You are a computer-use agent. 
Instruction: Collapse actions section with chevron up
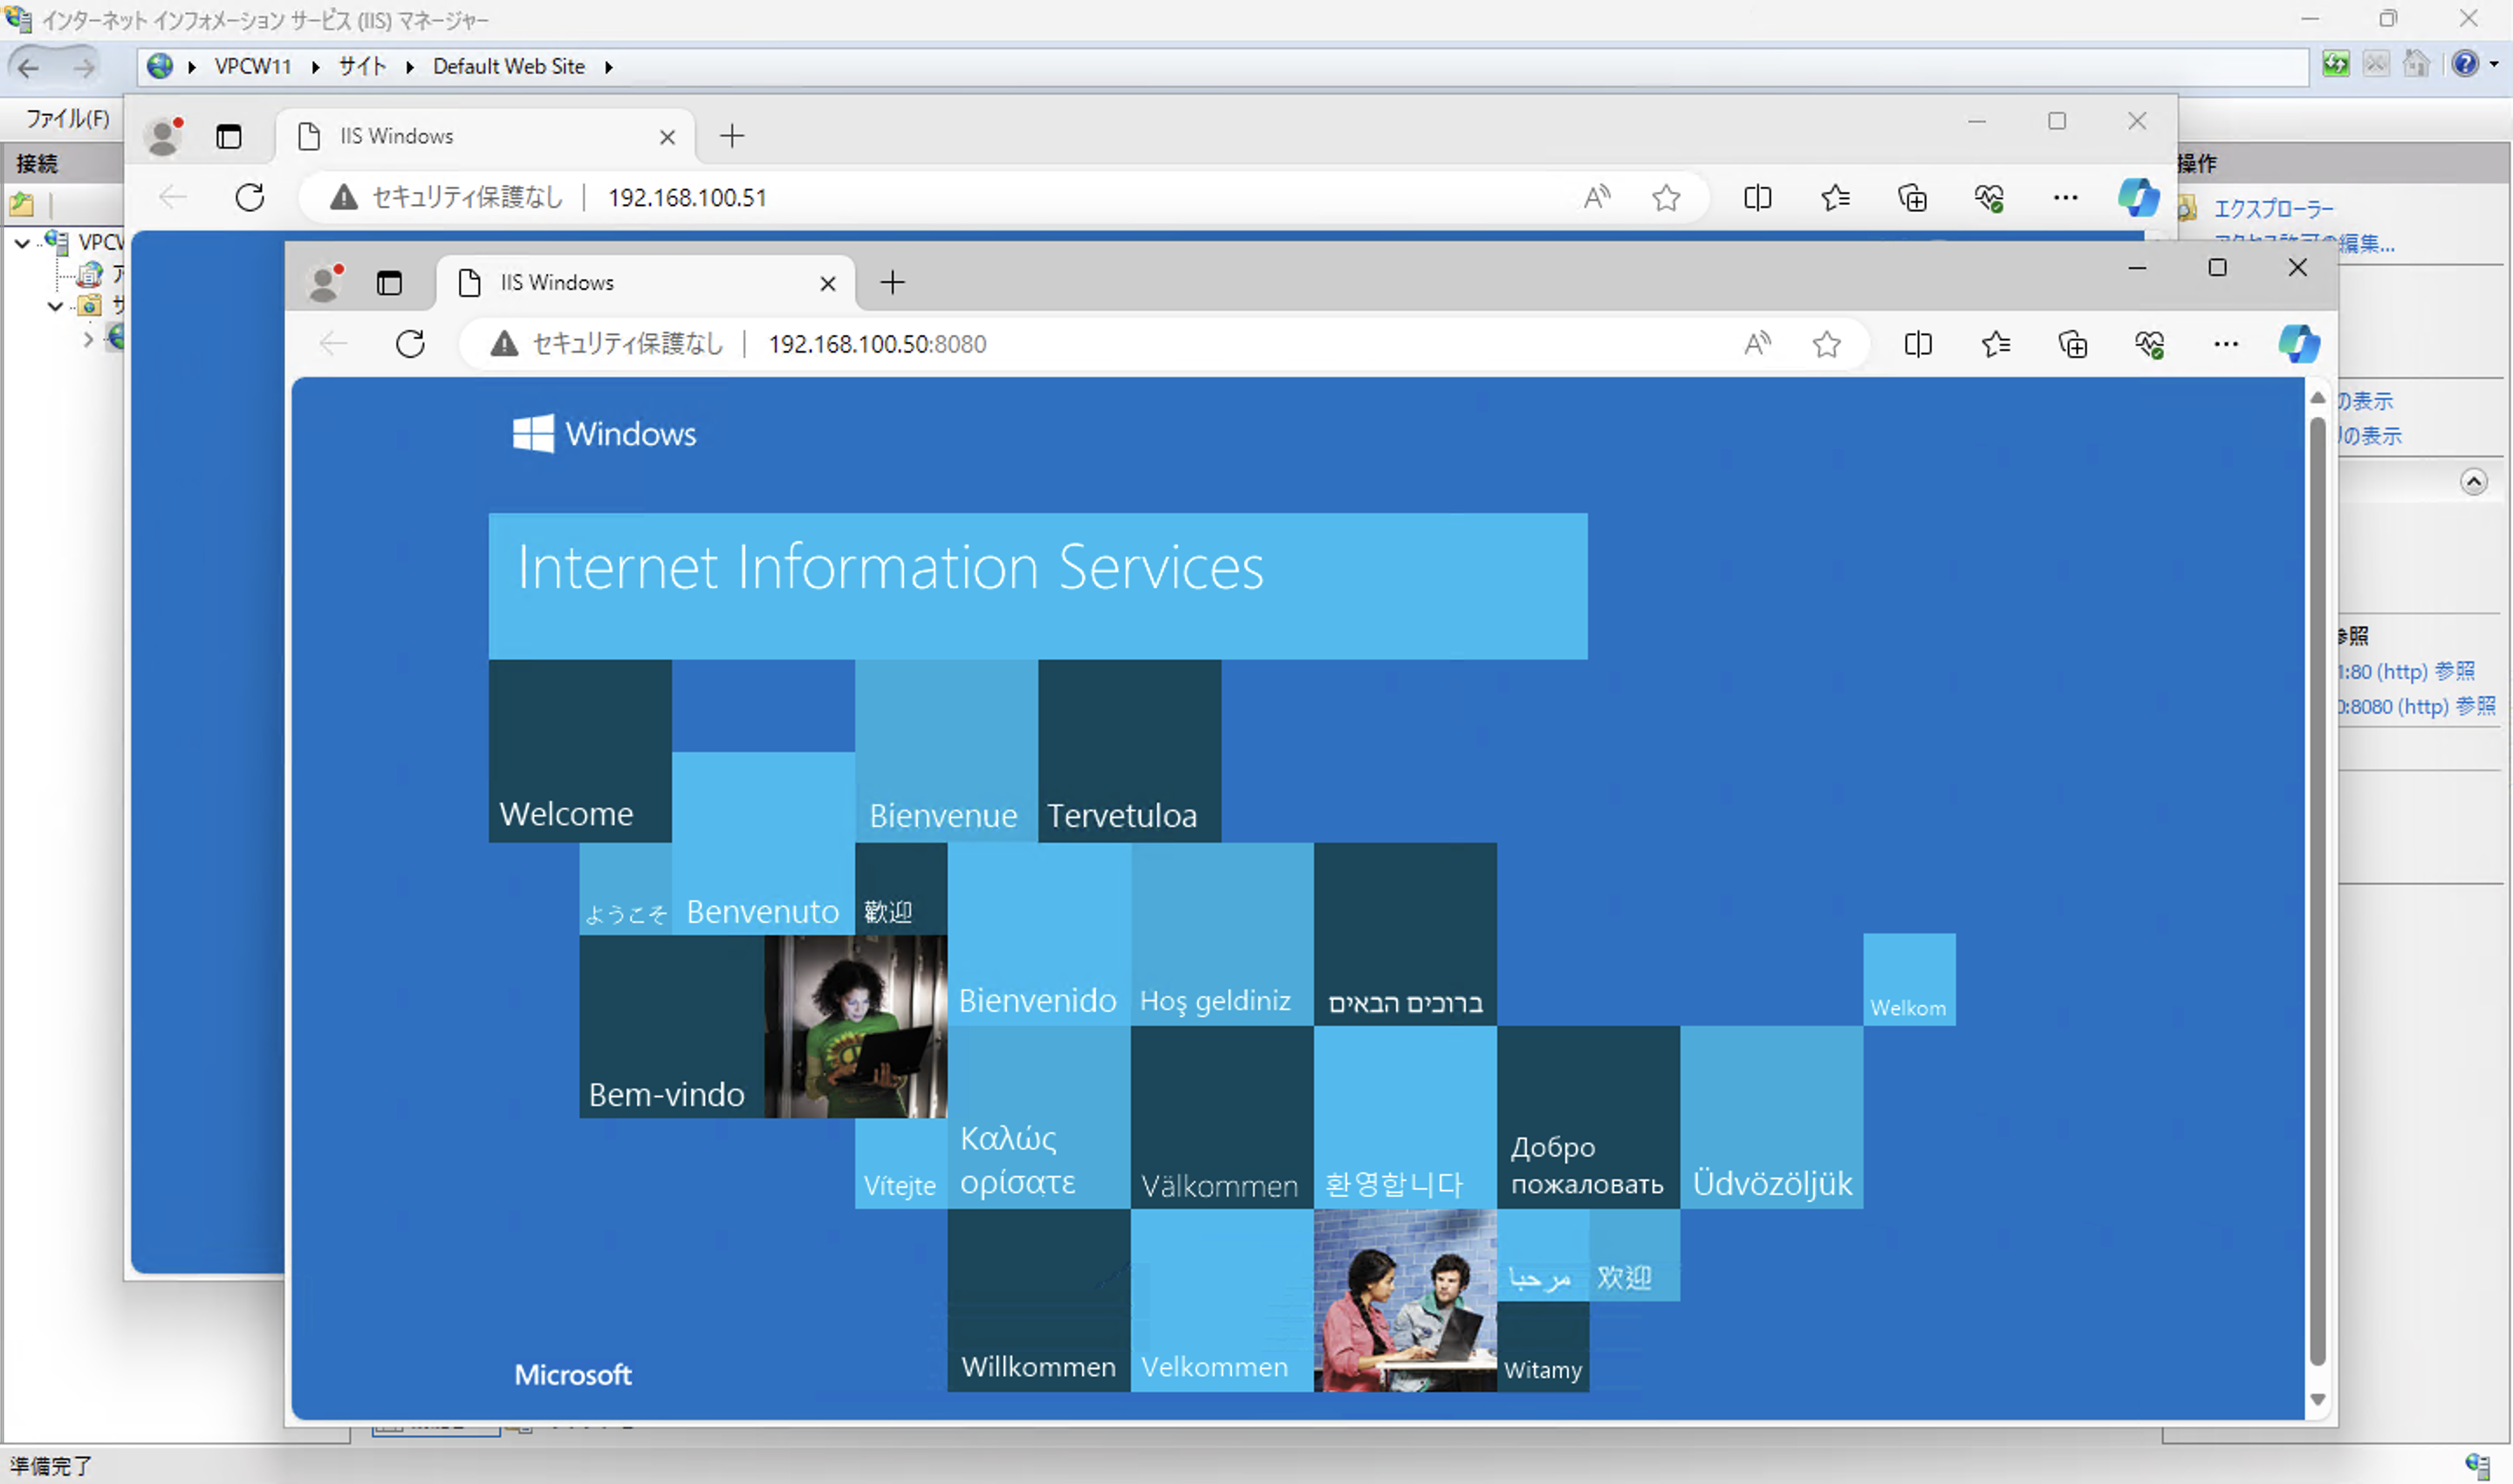point(2474,483)
